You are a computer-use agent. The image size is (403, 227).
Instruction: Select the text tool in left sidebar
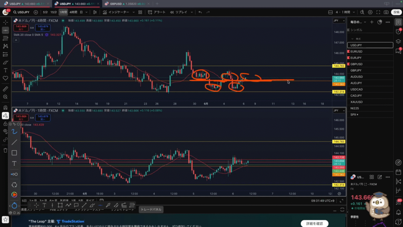pos(6,70)
